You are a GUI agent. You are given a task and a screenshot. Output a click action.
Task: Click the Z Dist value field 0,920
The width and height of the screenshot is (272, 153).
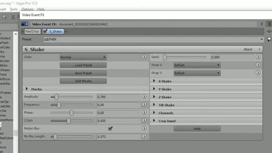(119, 121)
